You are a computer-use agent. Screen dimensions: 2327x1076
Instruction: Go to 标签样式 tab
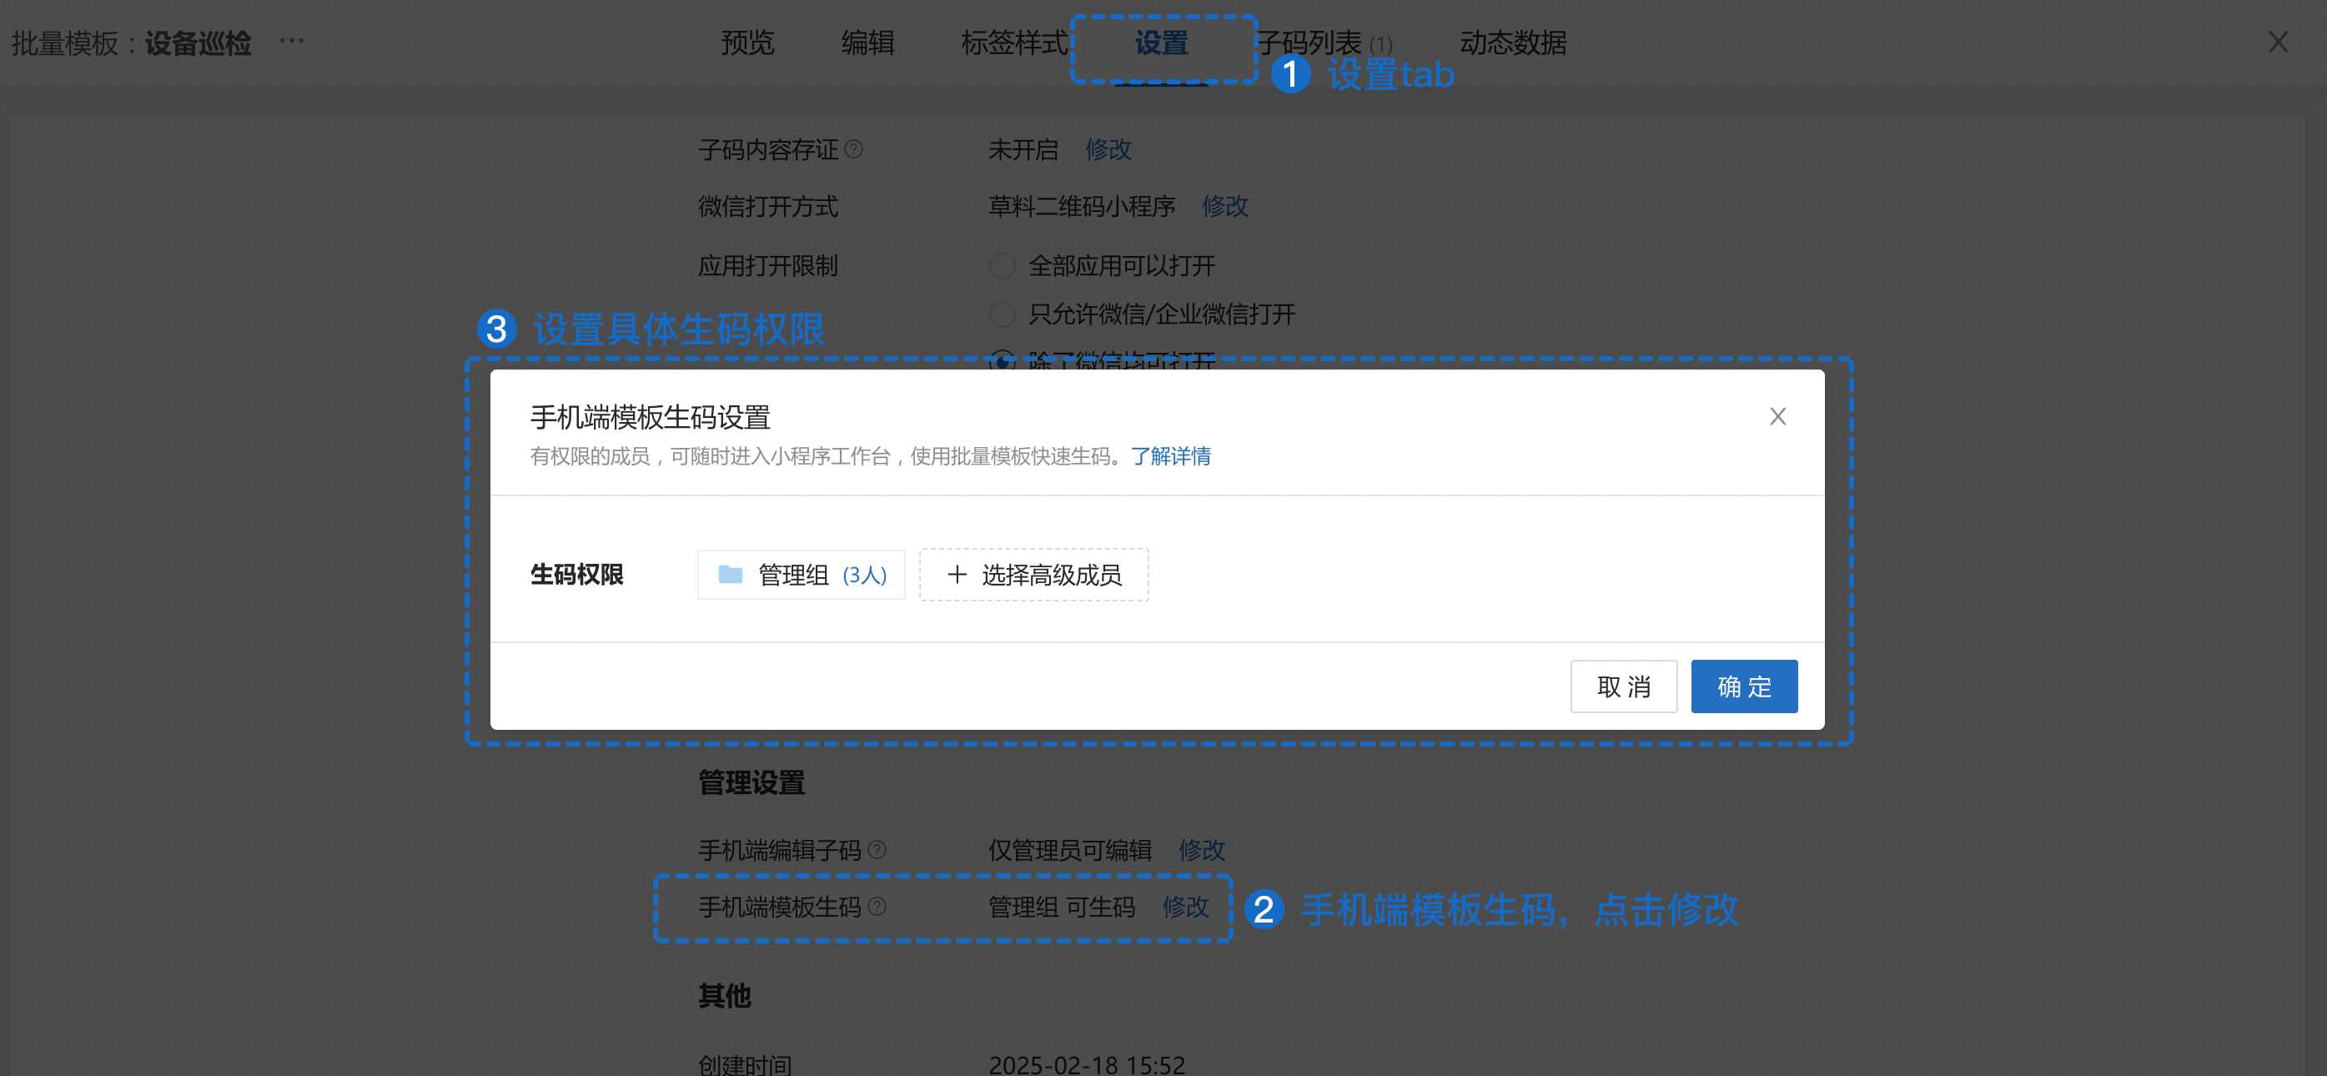pos(1013,43)
